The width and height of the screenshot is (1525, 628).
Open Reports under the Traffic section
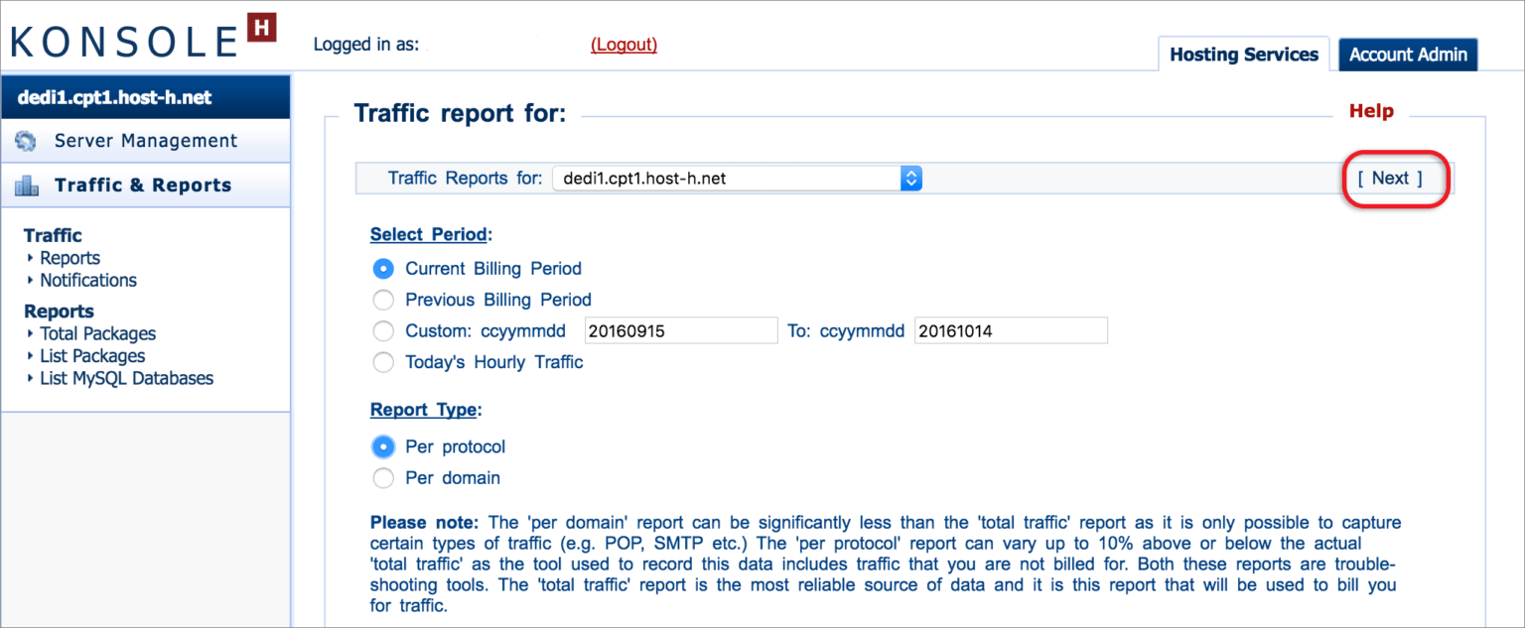coord(69,257)
